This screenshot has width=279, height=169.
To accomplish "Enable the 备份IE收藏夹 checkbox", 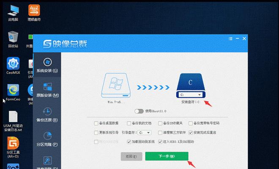I will (160, 123).
